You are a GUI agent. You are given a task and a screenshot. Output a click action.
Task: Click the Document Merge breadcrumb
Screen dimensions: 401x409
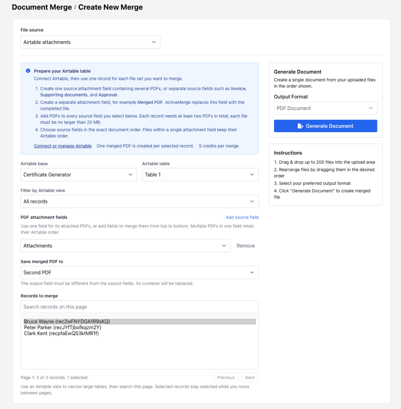(42, 7)
